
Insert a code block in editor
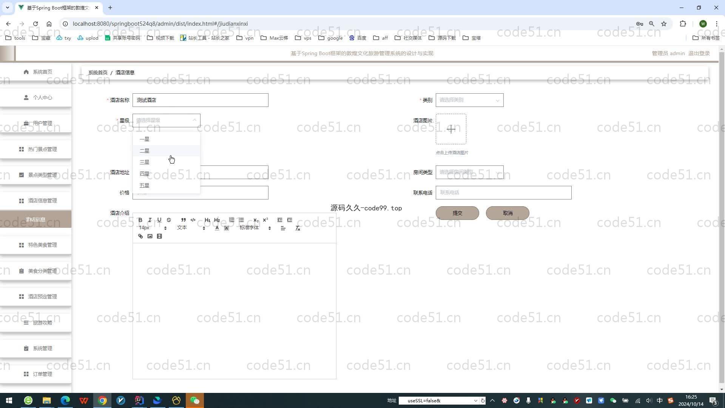click(193, 220)
